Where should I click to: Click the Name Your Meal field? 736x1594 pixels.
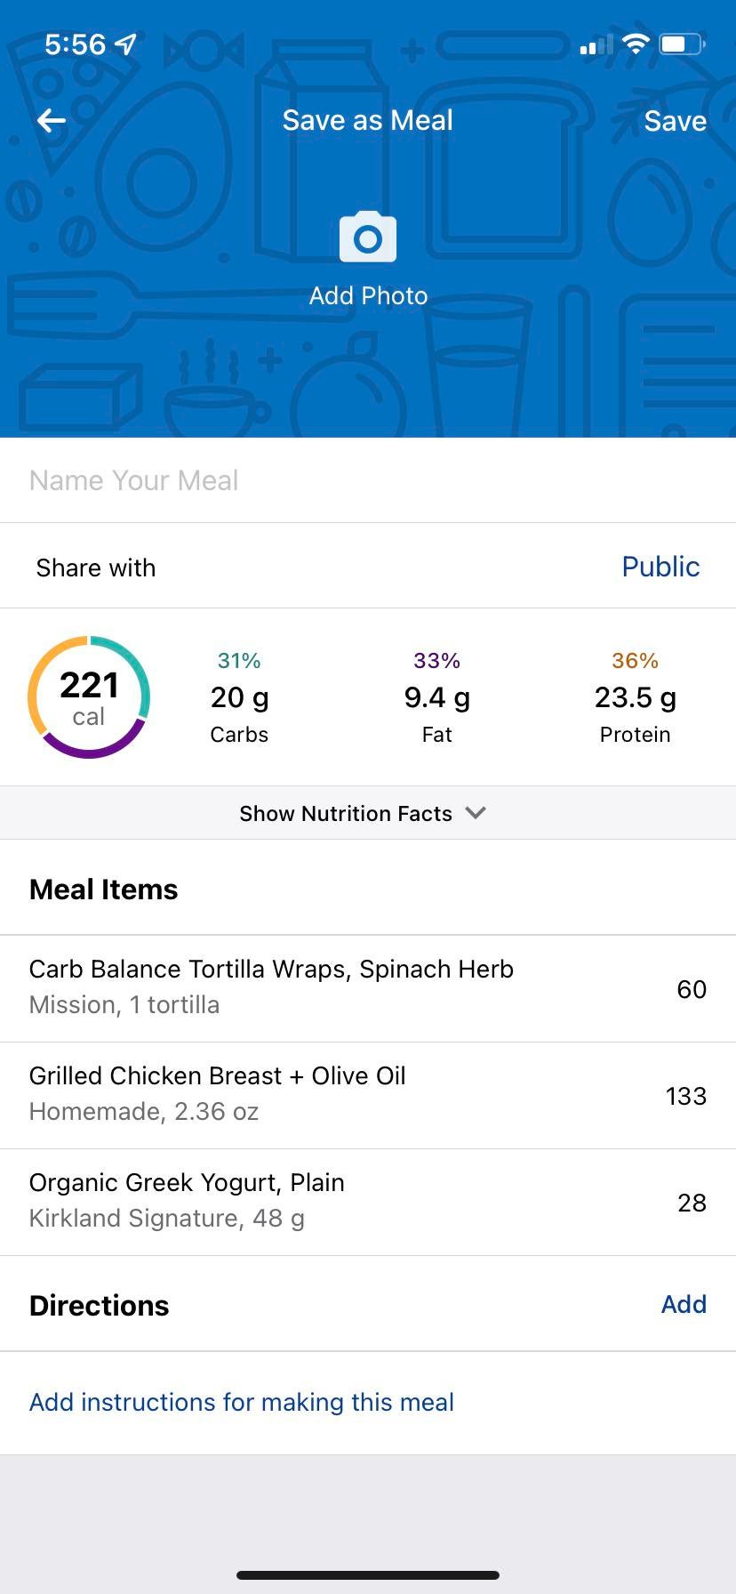tap(368, 480)
